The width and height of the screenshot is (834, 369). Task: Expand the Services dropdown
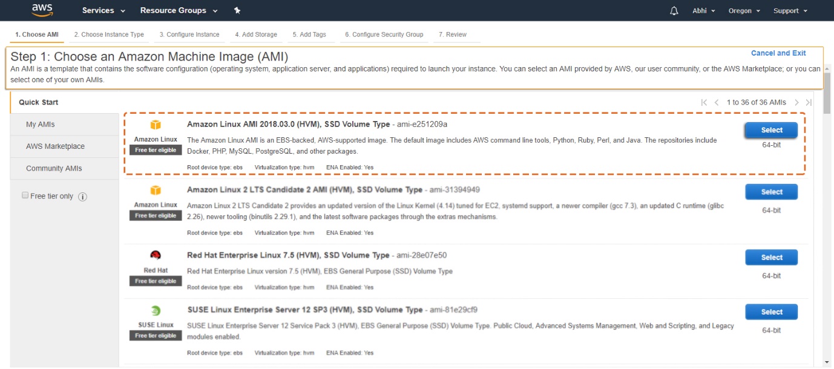pyautogui.click(x=103, y=10)
